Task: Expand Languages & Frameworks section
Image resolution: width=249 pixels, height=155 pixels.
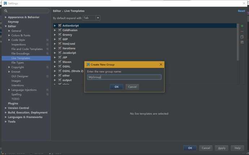Action: [6, 117]
